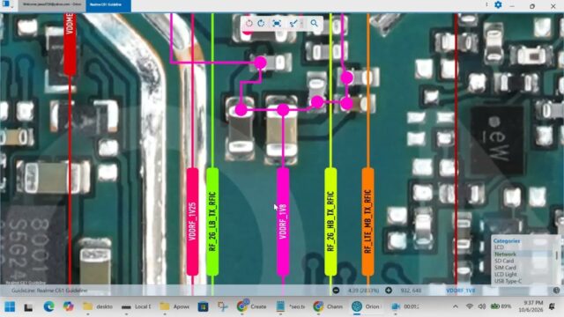Open the notifications bell
Image resolution: width=564 pixels, height=317 pixels.
(552, 306)
